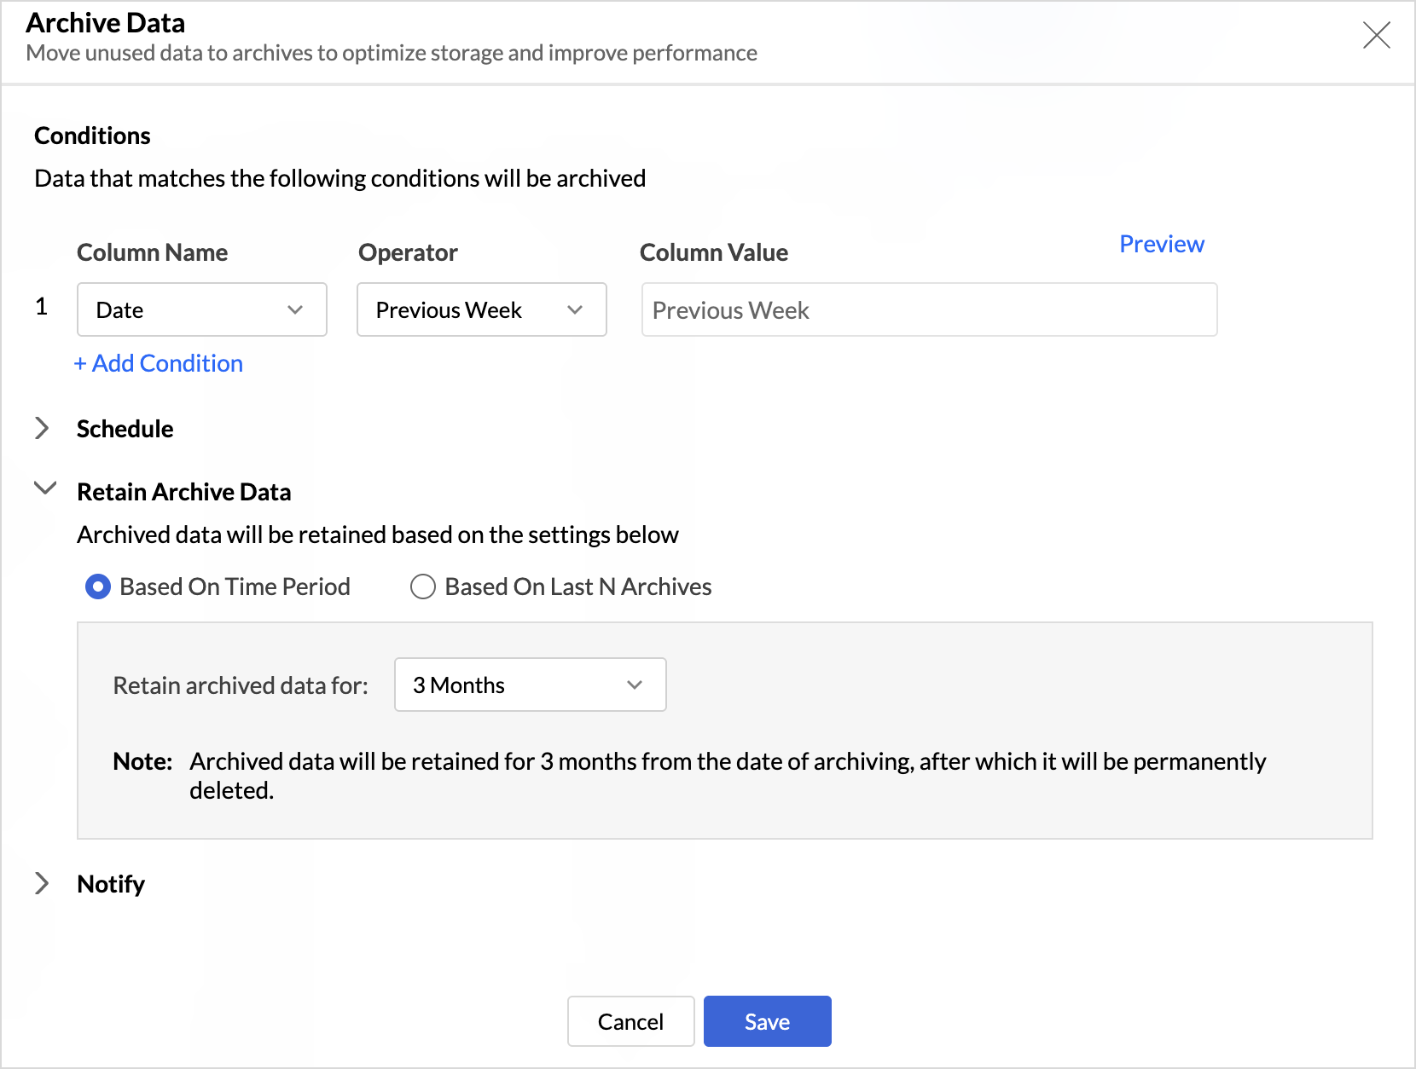The image size is (1416, 1069).
Task: Open the 3 Months retention dropdown
Action: (530, 685)
